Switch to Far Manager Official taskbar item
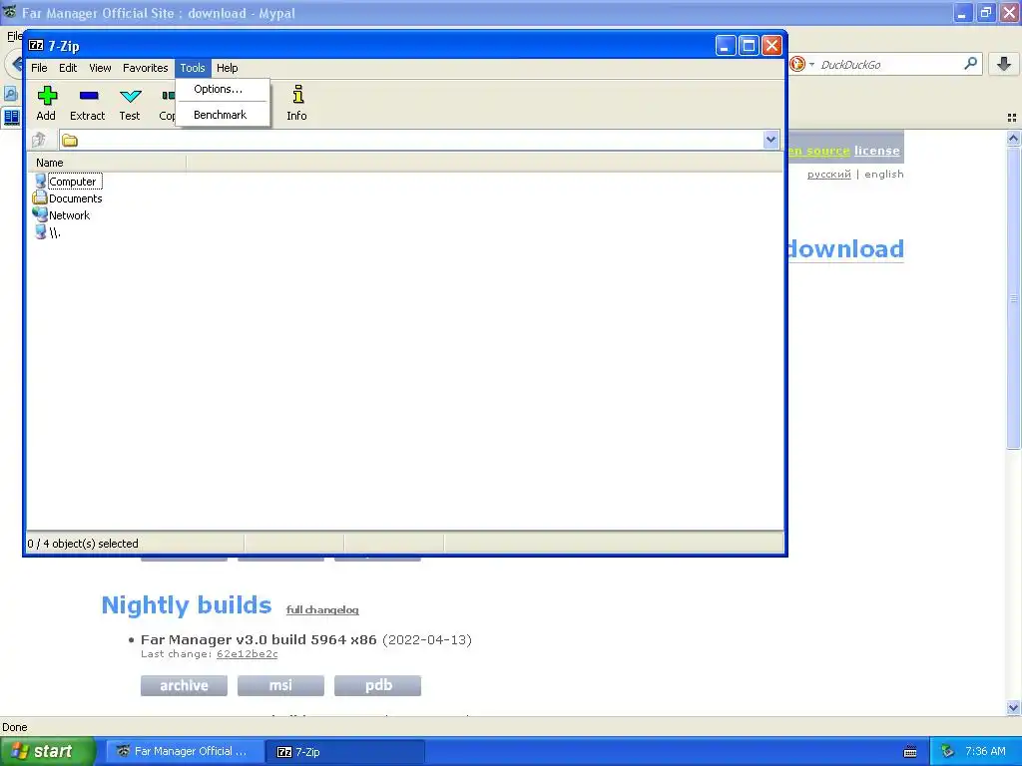 [x=185, y=752]
